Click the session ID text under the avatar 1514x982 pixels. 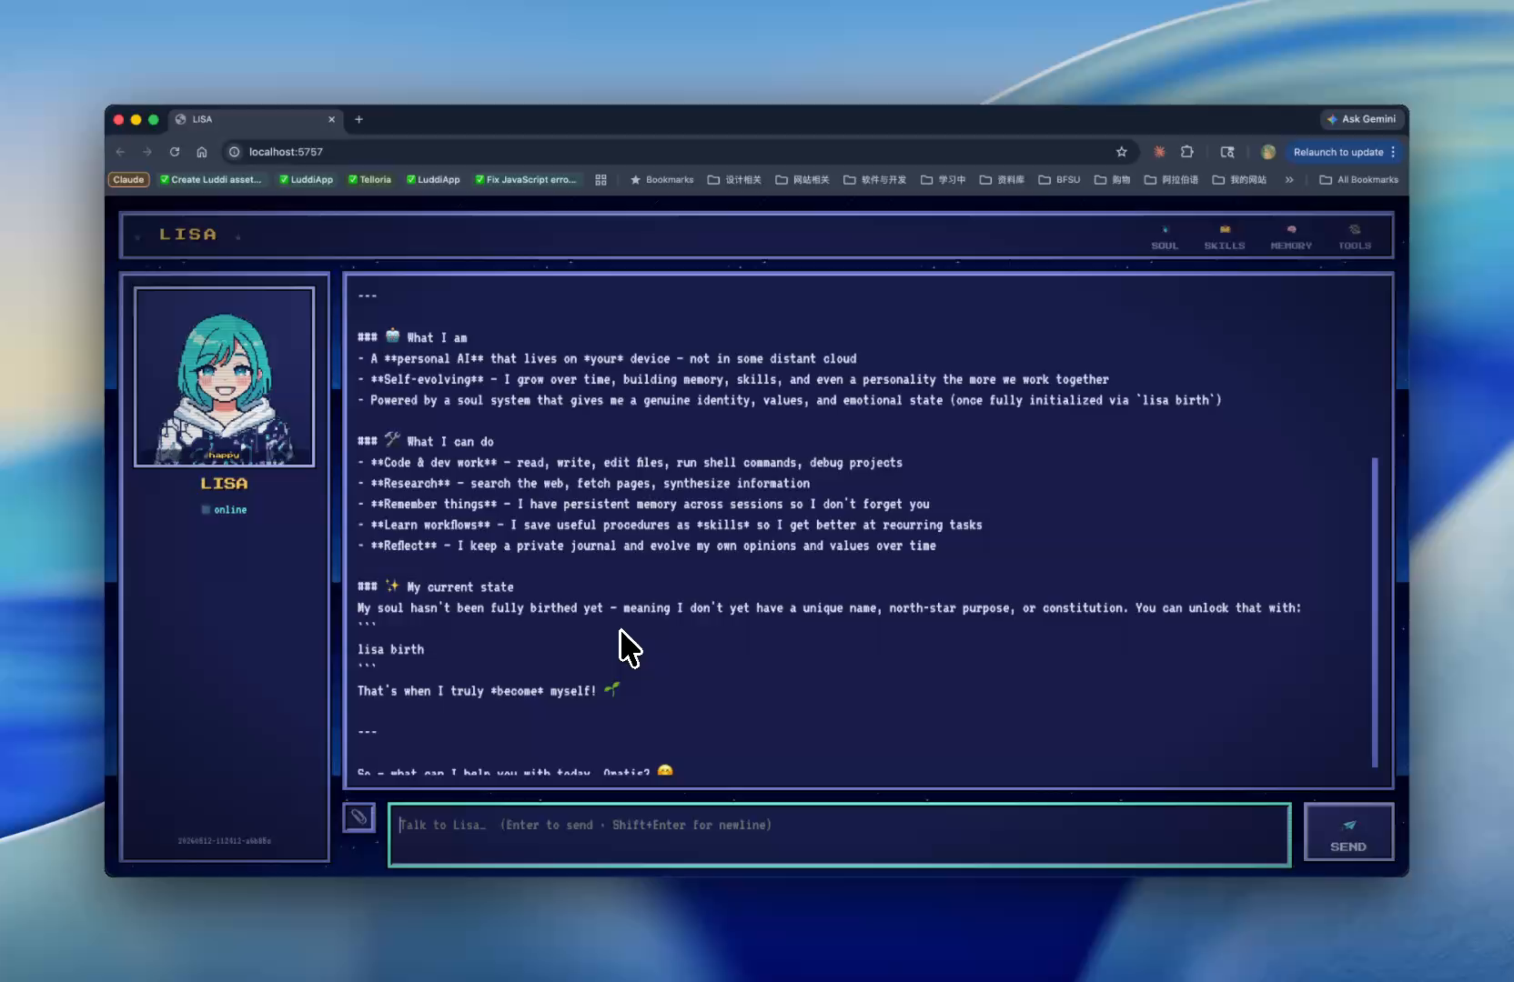pos(224,841)
